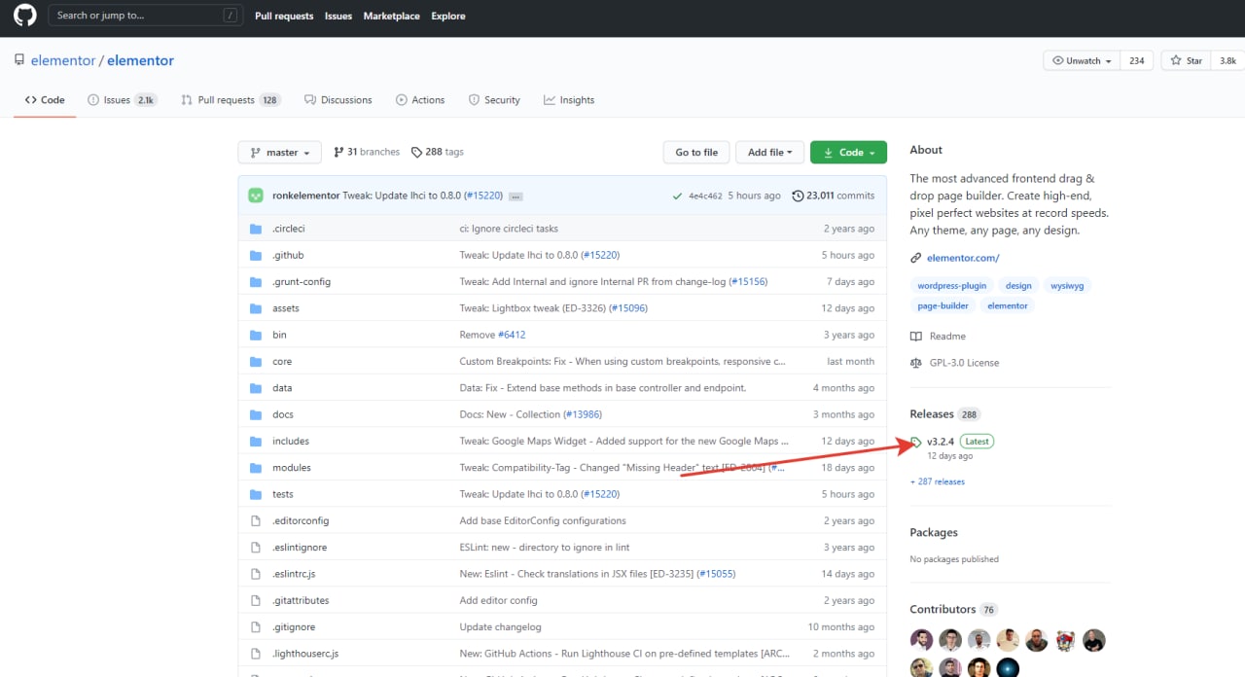Image resolution: width=1245 pixels, height=677 pixels.
Task: Open the Releases heading link
Action: (933, 414)
